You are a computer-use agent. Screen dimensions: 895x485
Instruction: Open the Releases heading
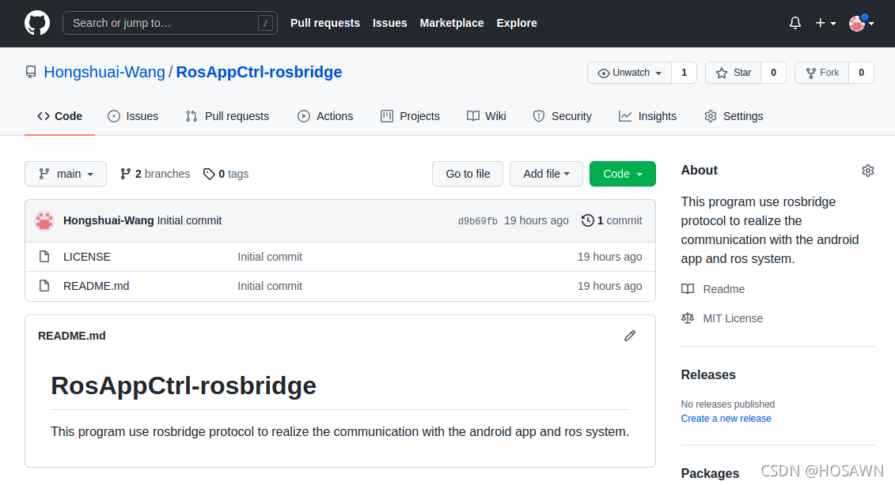pyautogui.click(x=708, y=375)
